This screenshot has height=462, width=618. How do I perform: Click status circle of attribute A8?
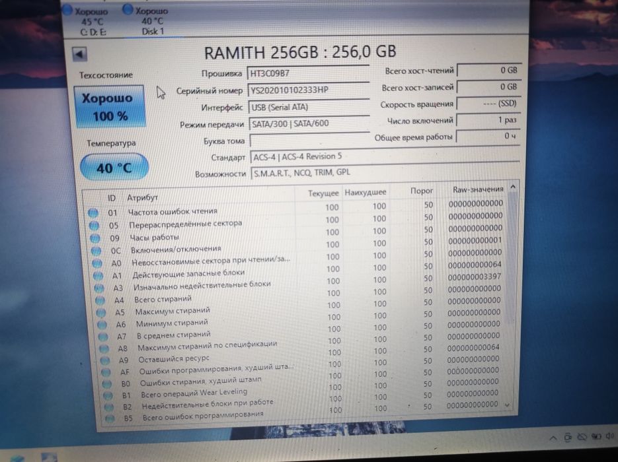point(104,348)
